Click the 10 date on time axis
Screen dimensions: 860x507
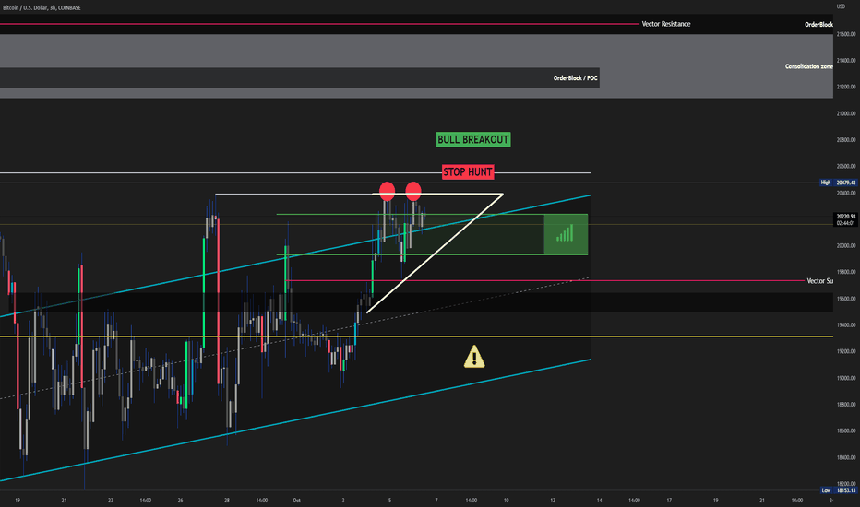coord(507,501)
